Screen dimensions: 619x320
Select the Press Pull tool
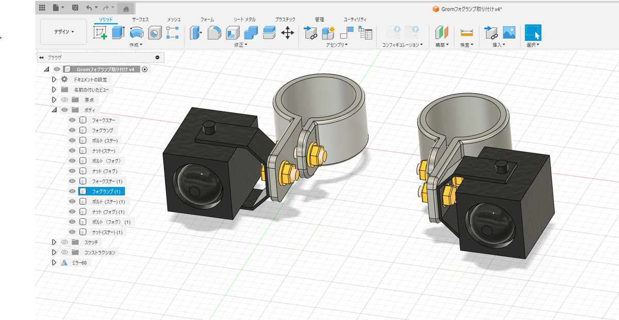(x=196, y=33)
